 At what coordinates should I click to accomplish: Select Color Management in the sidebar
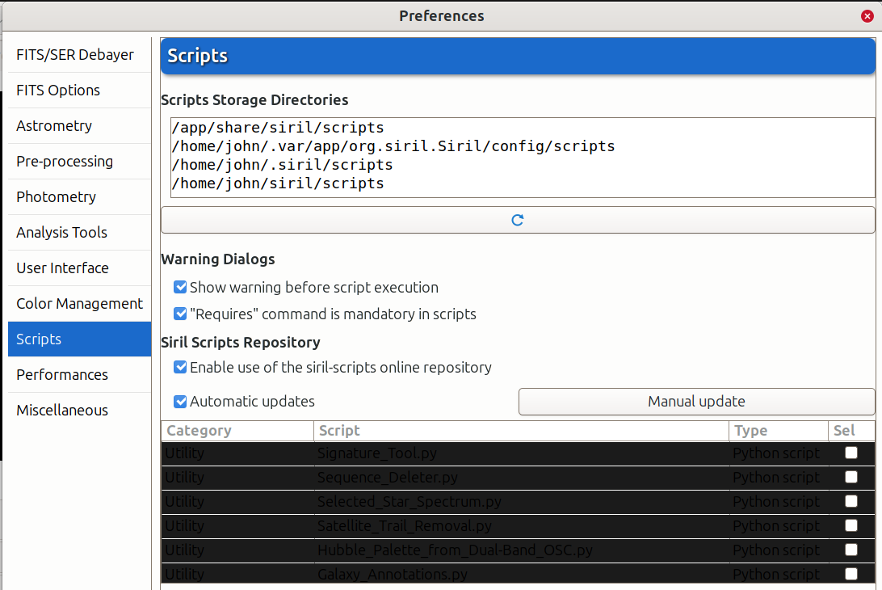click(79, 304)
